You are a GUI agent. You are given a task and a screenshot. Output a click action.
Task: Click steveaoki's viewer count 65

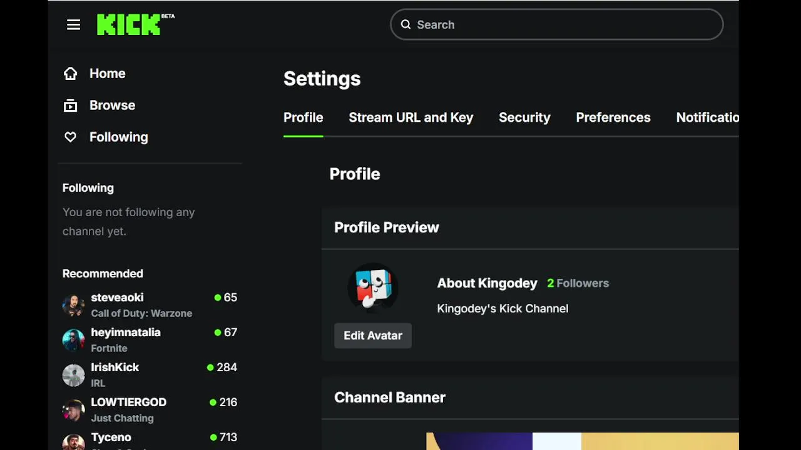(x=226, y=297)
